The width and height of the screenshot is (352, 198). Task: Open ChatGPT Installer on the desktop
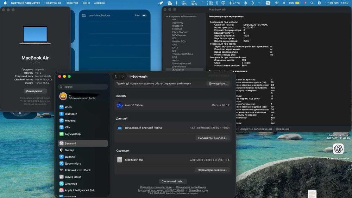338,152
